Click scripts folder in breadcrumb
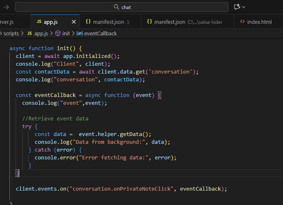The image size is (283, 205). [x=11, y=33]
